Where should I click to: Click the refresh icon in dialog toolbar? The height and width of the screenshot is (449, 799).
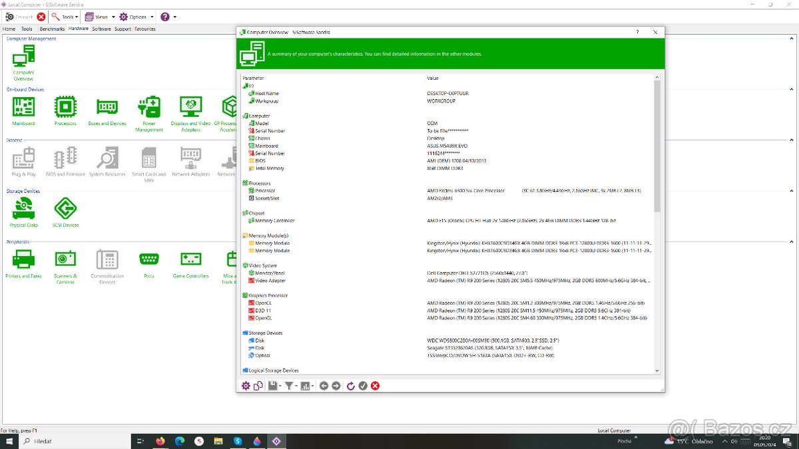tap(351, 386)
